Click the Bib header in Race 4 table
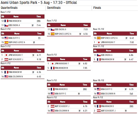138x114 pixels. (3, 68)
